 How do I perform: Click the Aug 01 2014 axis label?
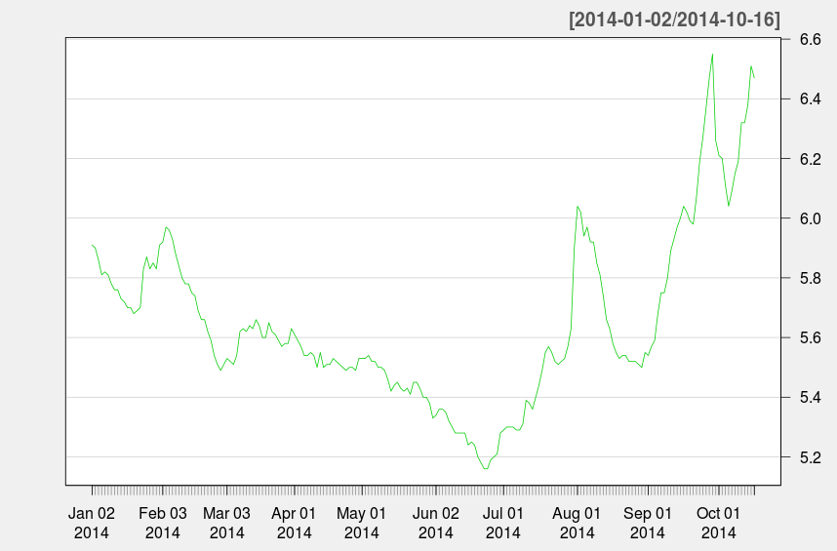(x=577, y=523)
